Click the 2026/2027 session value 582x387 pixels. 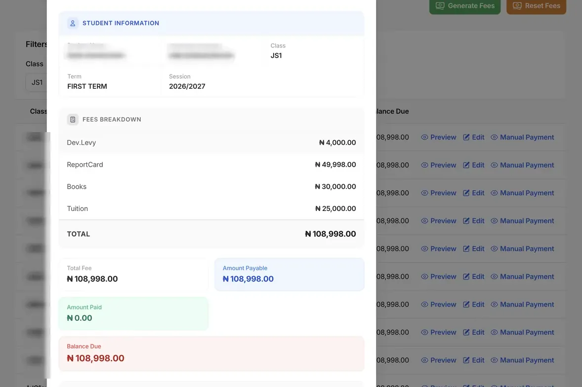(187, 86)
